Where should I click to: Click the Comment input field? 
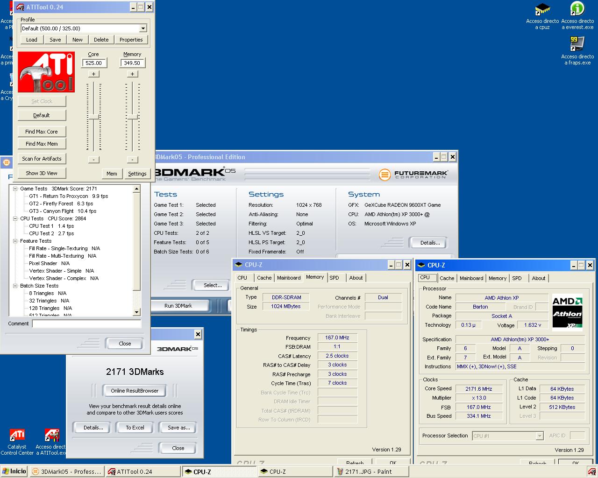86,323
